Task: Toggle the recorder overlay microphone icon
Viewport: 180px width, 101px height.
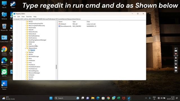Action: click(176, 58)
